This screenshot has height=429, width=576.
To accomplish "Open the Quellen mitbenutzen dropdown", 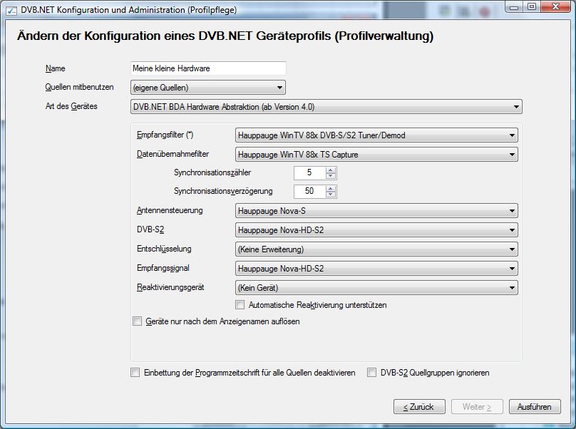I will [208, 88].
